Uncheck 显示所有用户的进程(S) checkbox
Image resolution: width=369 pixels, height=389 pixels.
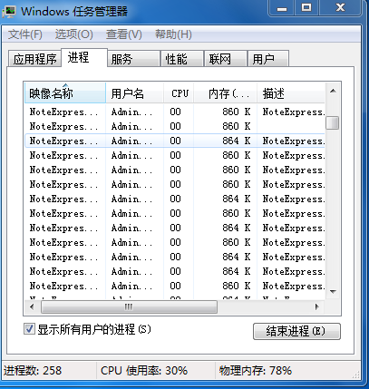coord(29,329)
